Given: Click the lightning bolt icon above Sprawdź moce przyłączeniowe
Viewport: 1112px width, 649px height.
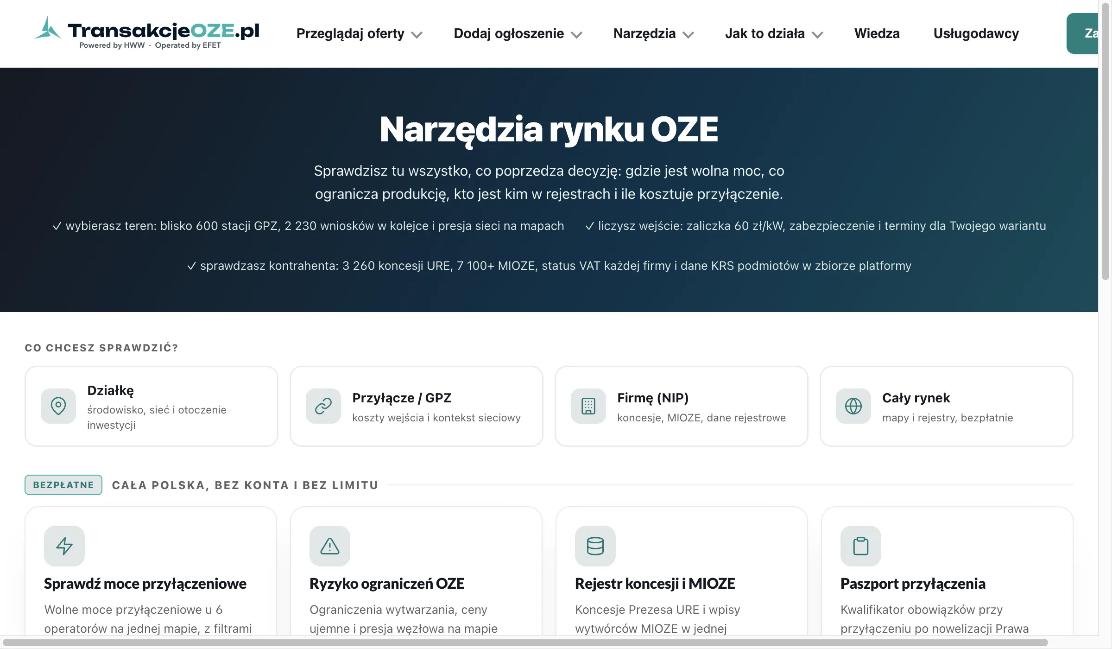Looking at the screenshot, I should click(x=64, y=546).
